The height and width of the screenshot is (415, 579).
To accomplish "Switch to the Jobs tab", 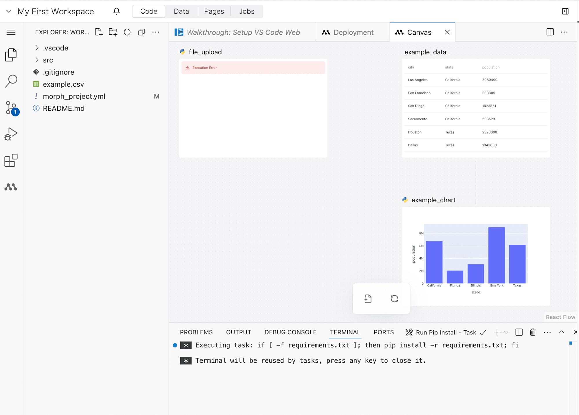I will pyautogui.click(x=247, y=11).
